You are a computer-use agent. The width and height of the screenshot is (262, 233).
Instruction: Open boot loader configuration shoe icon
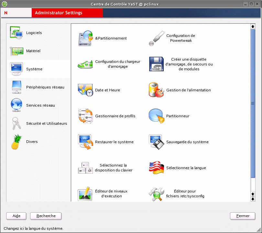click(x=85, y=64)
